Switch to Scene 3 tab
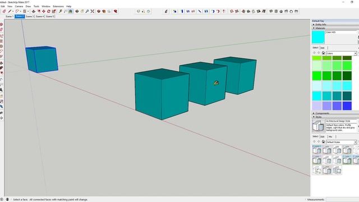Viewport: 359px width, 202px height. click(30, 16)
